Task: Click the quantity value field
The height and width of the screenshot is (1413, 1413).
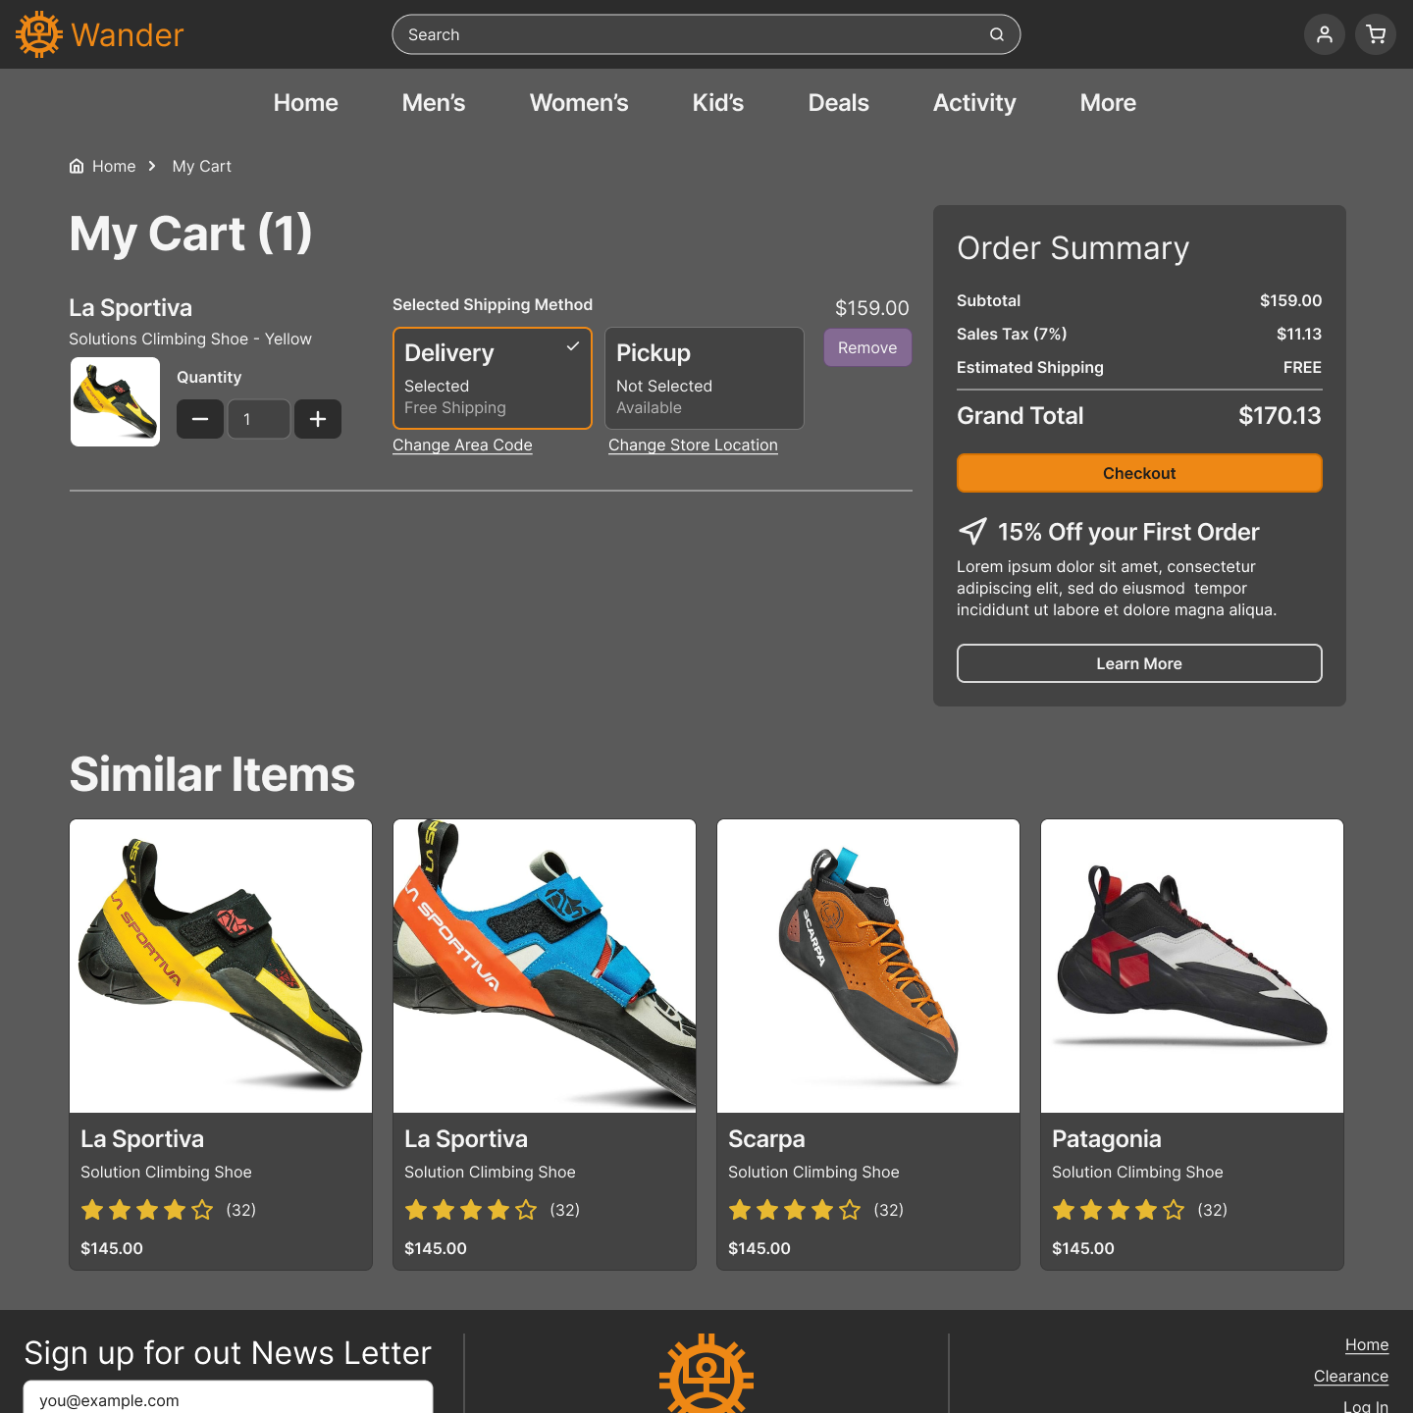Action: [x=259, y=419]
